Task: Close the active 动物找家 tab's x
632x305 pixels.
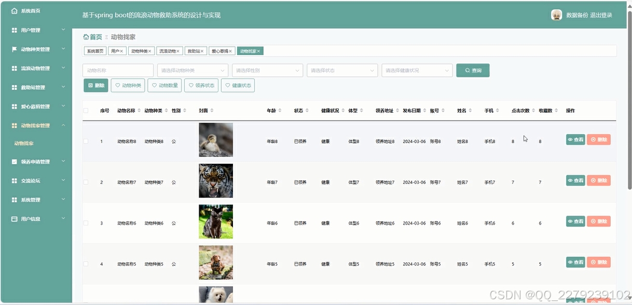Action: [258, 51]
